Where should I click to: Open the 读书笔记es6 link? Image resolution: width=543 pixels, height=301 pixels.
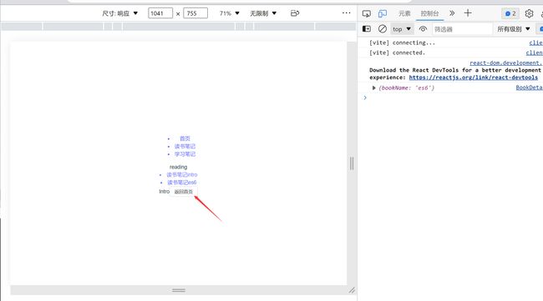[182, 183]
